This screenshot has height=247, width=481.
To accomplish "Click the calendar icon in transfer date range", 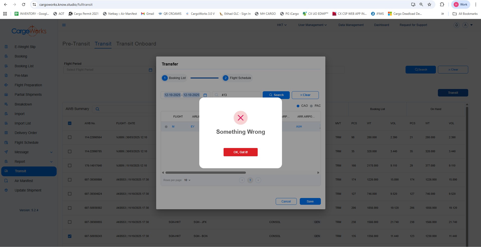I will [x=205, y=95].
